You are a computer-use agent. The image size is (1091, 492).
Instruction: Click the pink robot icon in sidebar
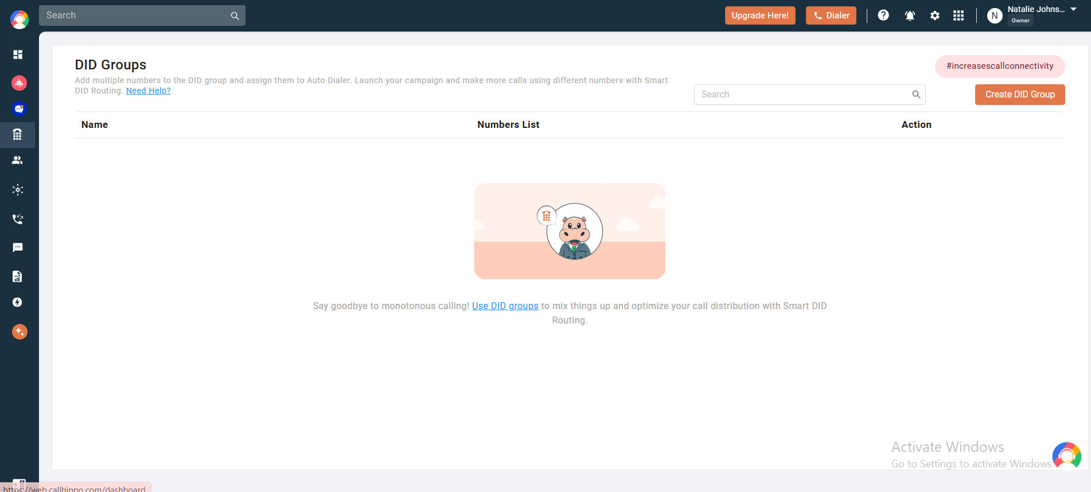pos(19,83)
